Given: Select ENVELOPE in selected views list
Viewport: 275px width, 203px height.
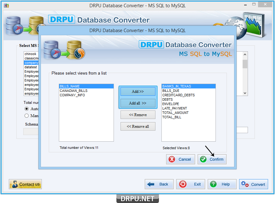Looking at the screenshot, I should click(188, 104).
